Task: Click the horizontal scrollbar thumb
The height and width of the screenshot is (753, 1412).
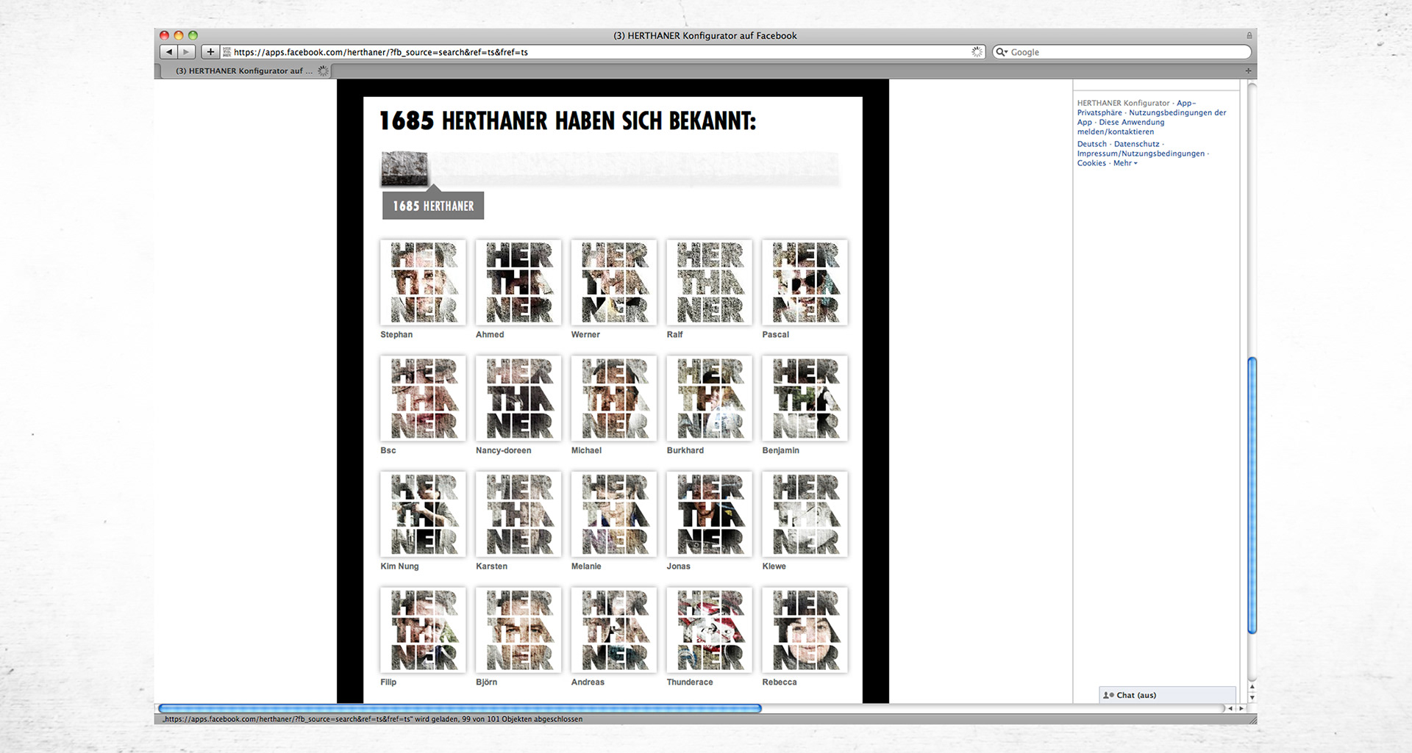Action: (460, 708)
